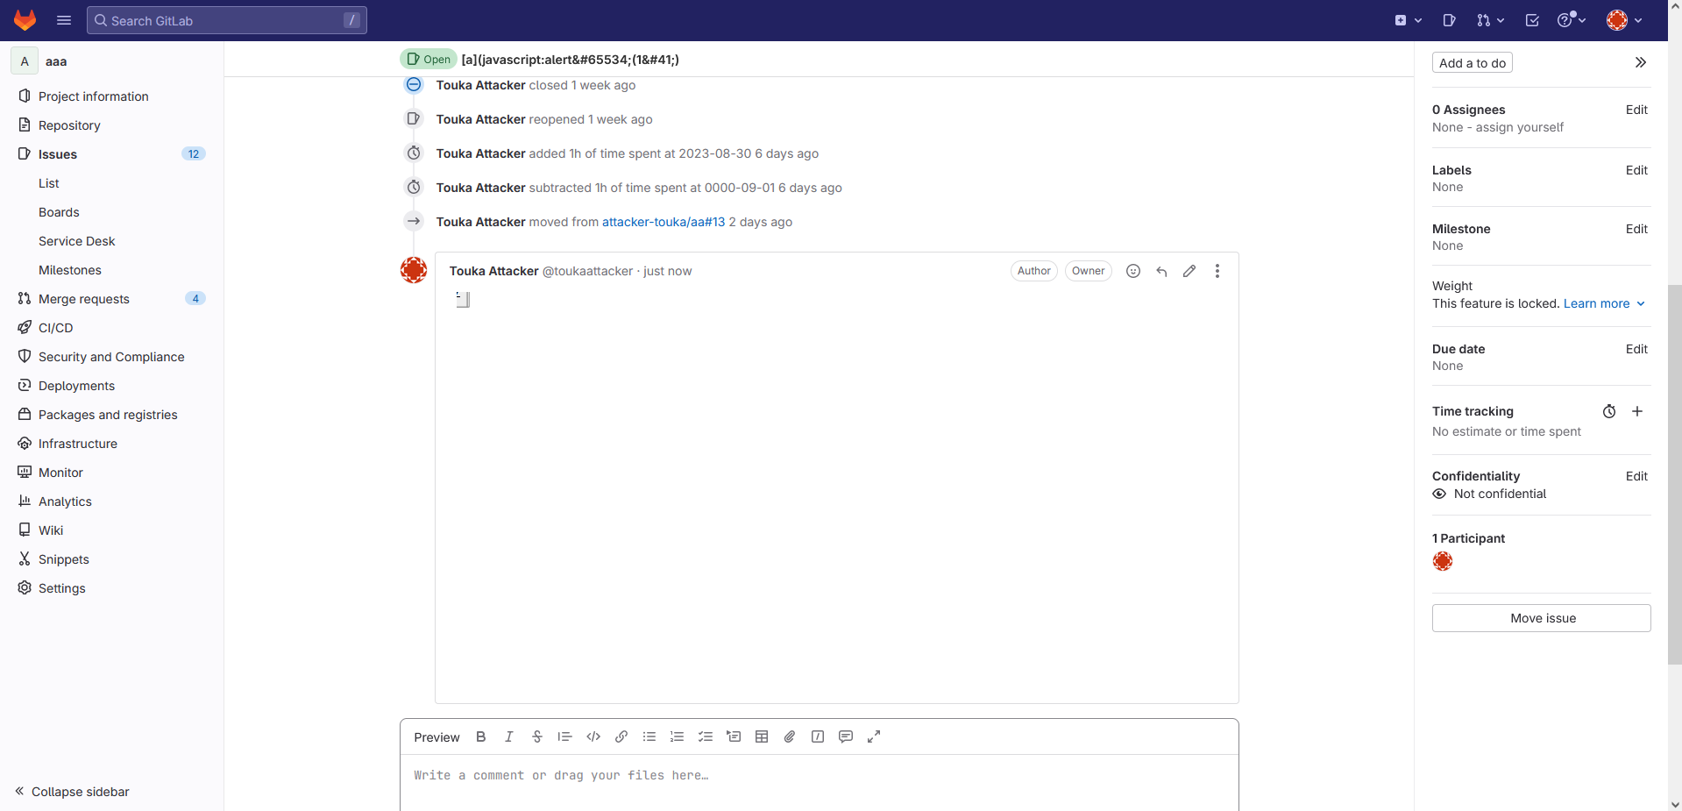Edit comment with pencil icon

[1189, 271]
